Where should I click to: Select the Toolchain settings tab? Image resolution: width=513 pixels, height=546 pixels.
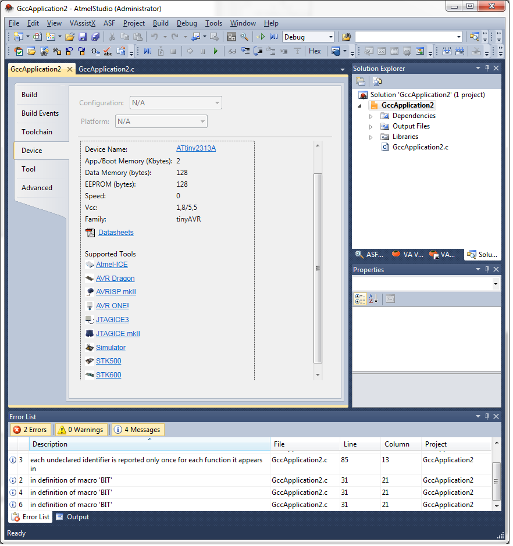click(x=37, y=132)
